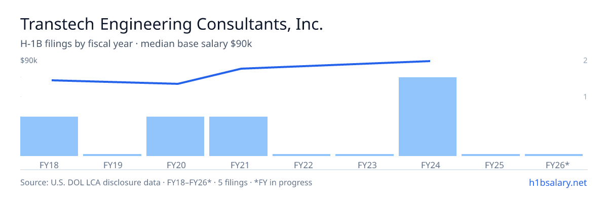The image size is (608, 202).
Task: Select the small FY23 bar
Action: tap(364, 155)
